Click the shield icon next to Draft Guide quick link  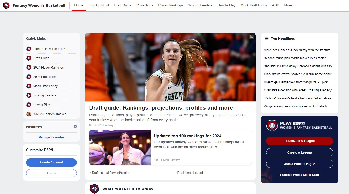[29, 58]
